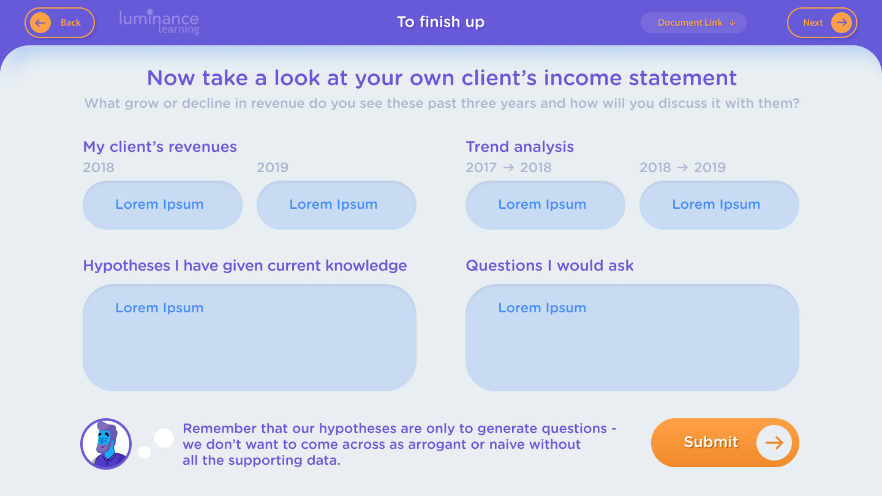Select the 2017 to 2018 trend field

click(x=545, y=205)
